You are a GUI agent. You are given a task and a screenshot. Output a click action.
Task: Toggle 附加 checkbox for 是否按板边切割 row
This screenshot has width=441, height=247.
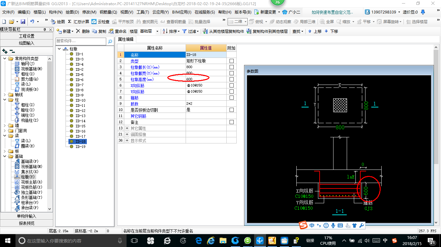tap(231, 110)
